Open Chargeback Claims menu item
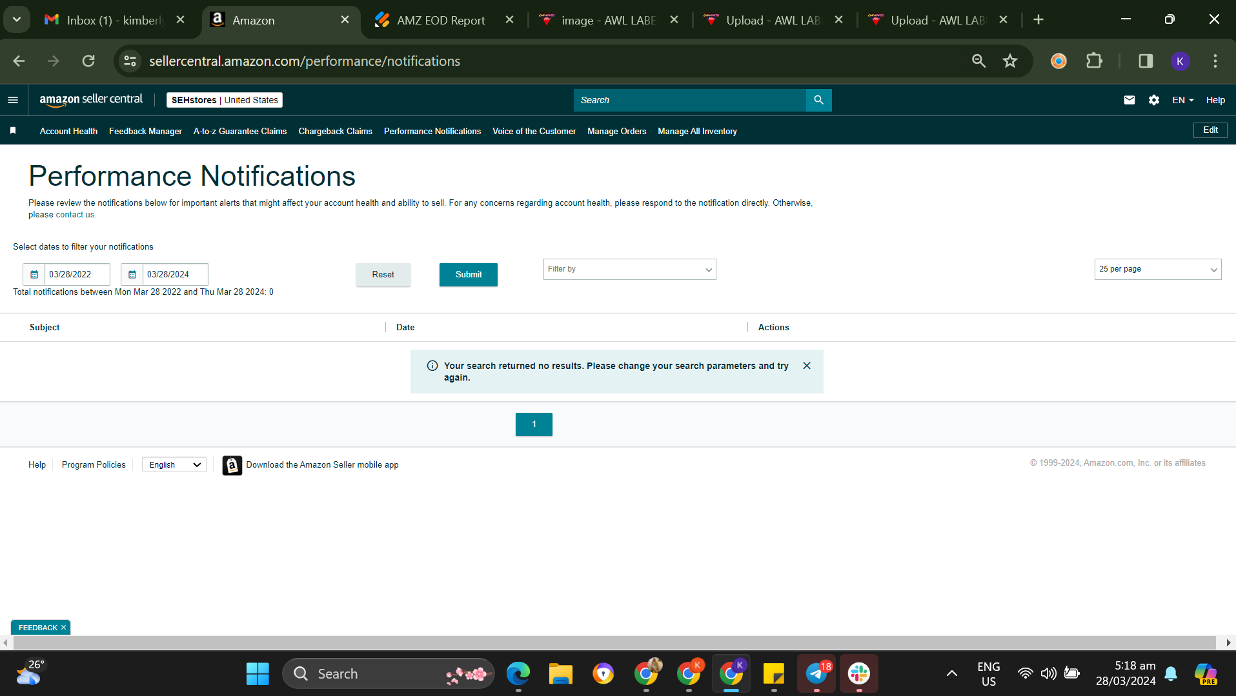Screen dimensions: 1236x696 (x=335, y=131)
